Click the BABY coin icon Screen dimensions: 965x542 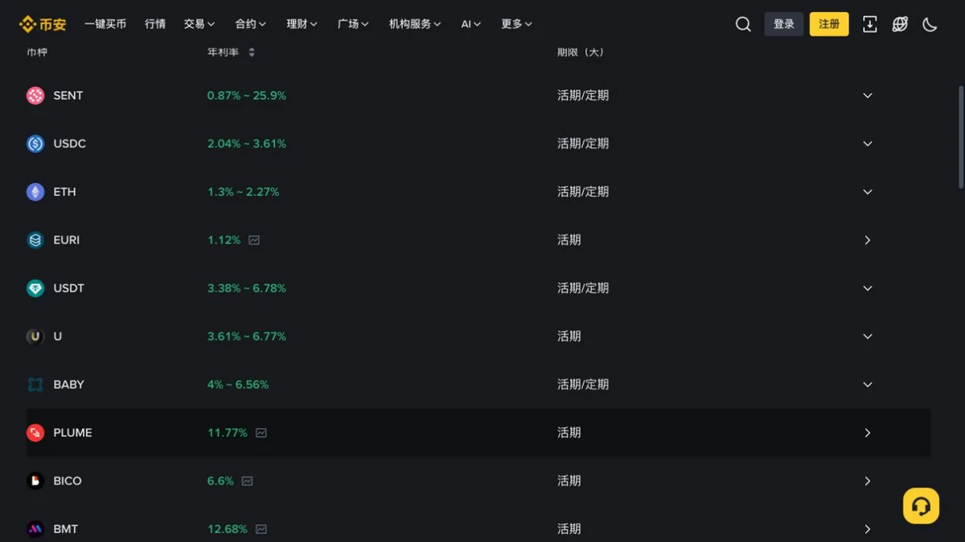(35, 385)
